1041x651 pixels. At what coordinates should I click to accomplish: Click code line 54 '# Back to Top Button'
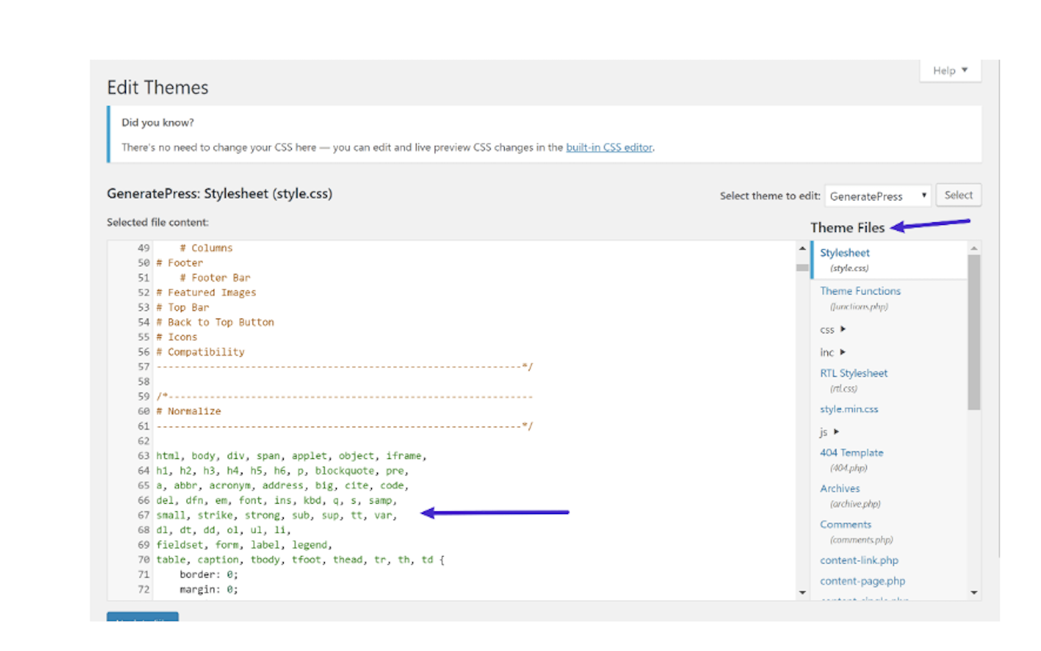tap(215, 322)
